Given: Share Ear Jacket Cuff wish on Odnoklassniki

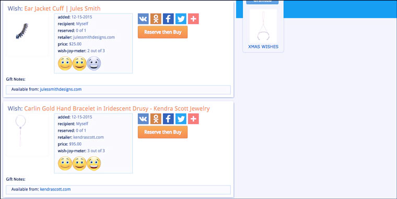Looking at the screenshot, I should click(x=156, y=19).
